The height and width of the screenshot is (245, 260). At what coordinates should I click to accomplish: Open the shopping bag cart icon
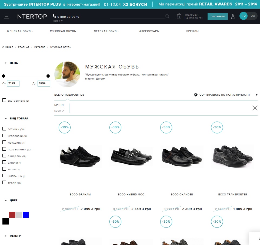coord(179,16)
